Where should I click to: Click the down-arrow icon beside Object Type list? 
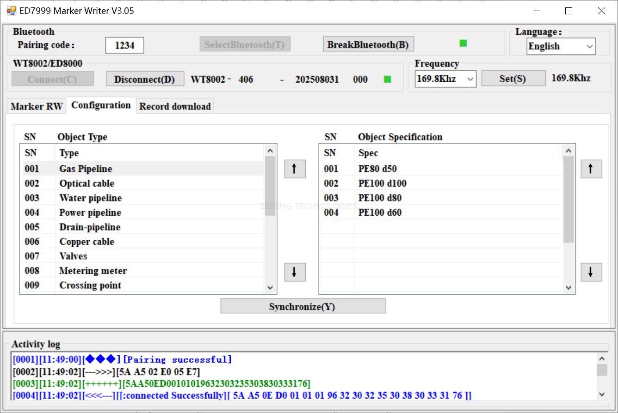point(295,272)
